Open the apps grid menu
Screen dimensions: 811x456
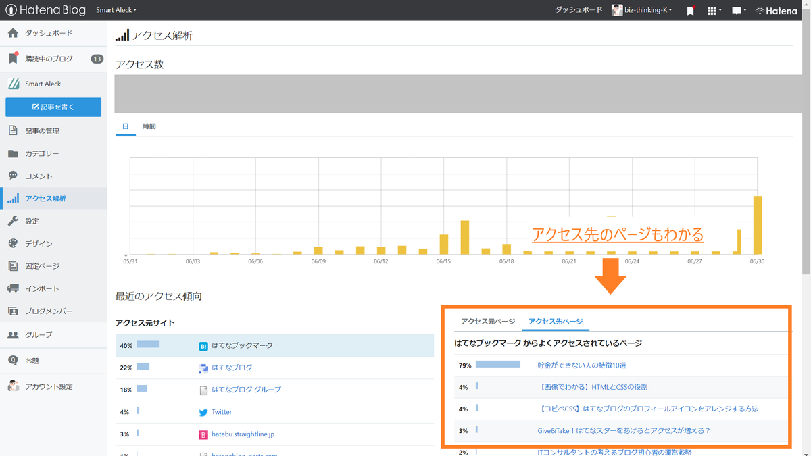tap(714, 11)
